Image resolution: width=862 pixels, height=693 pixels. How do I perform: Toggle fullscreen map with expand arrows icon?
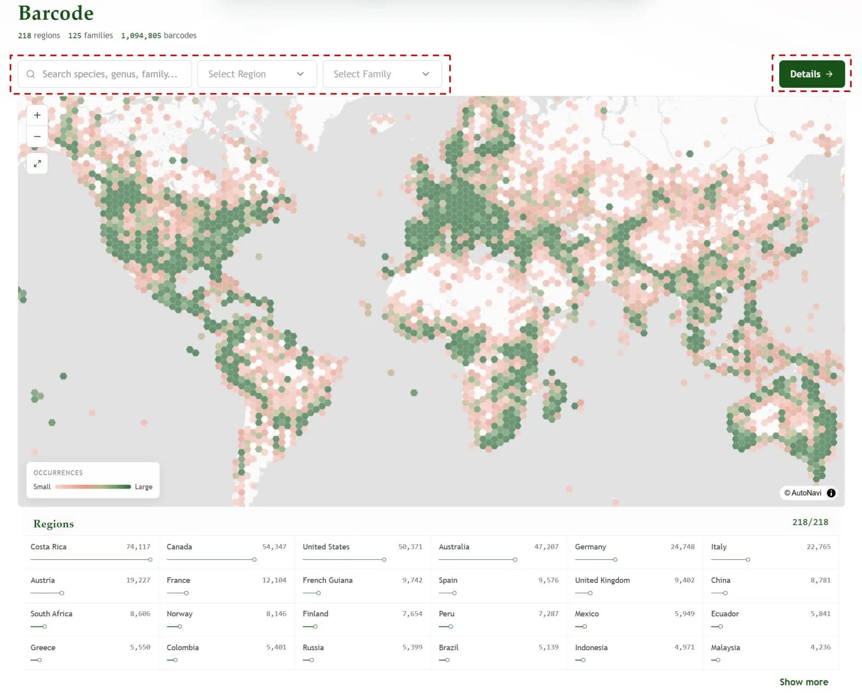[37, 163]
